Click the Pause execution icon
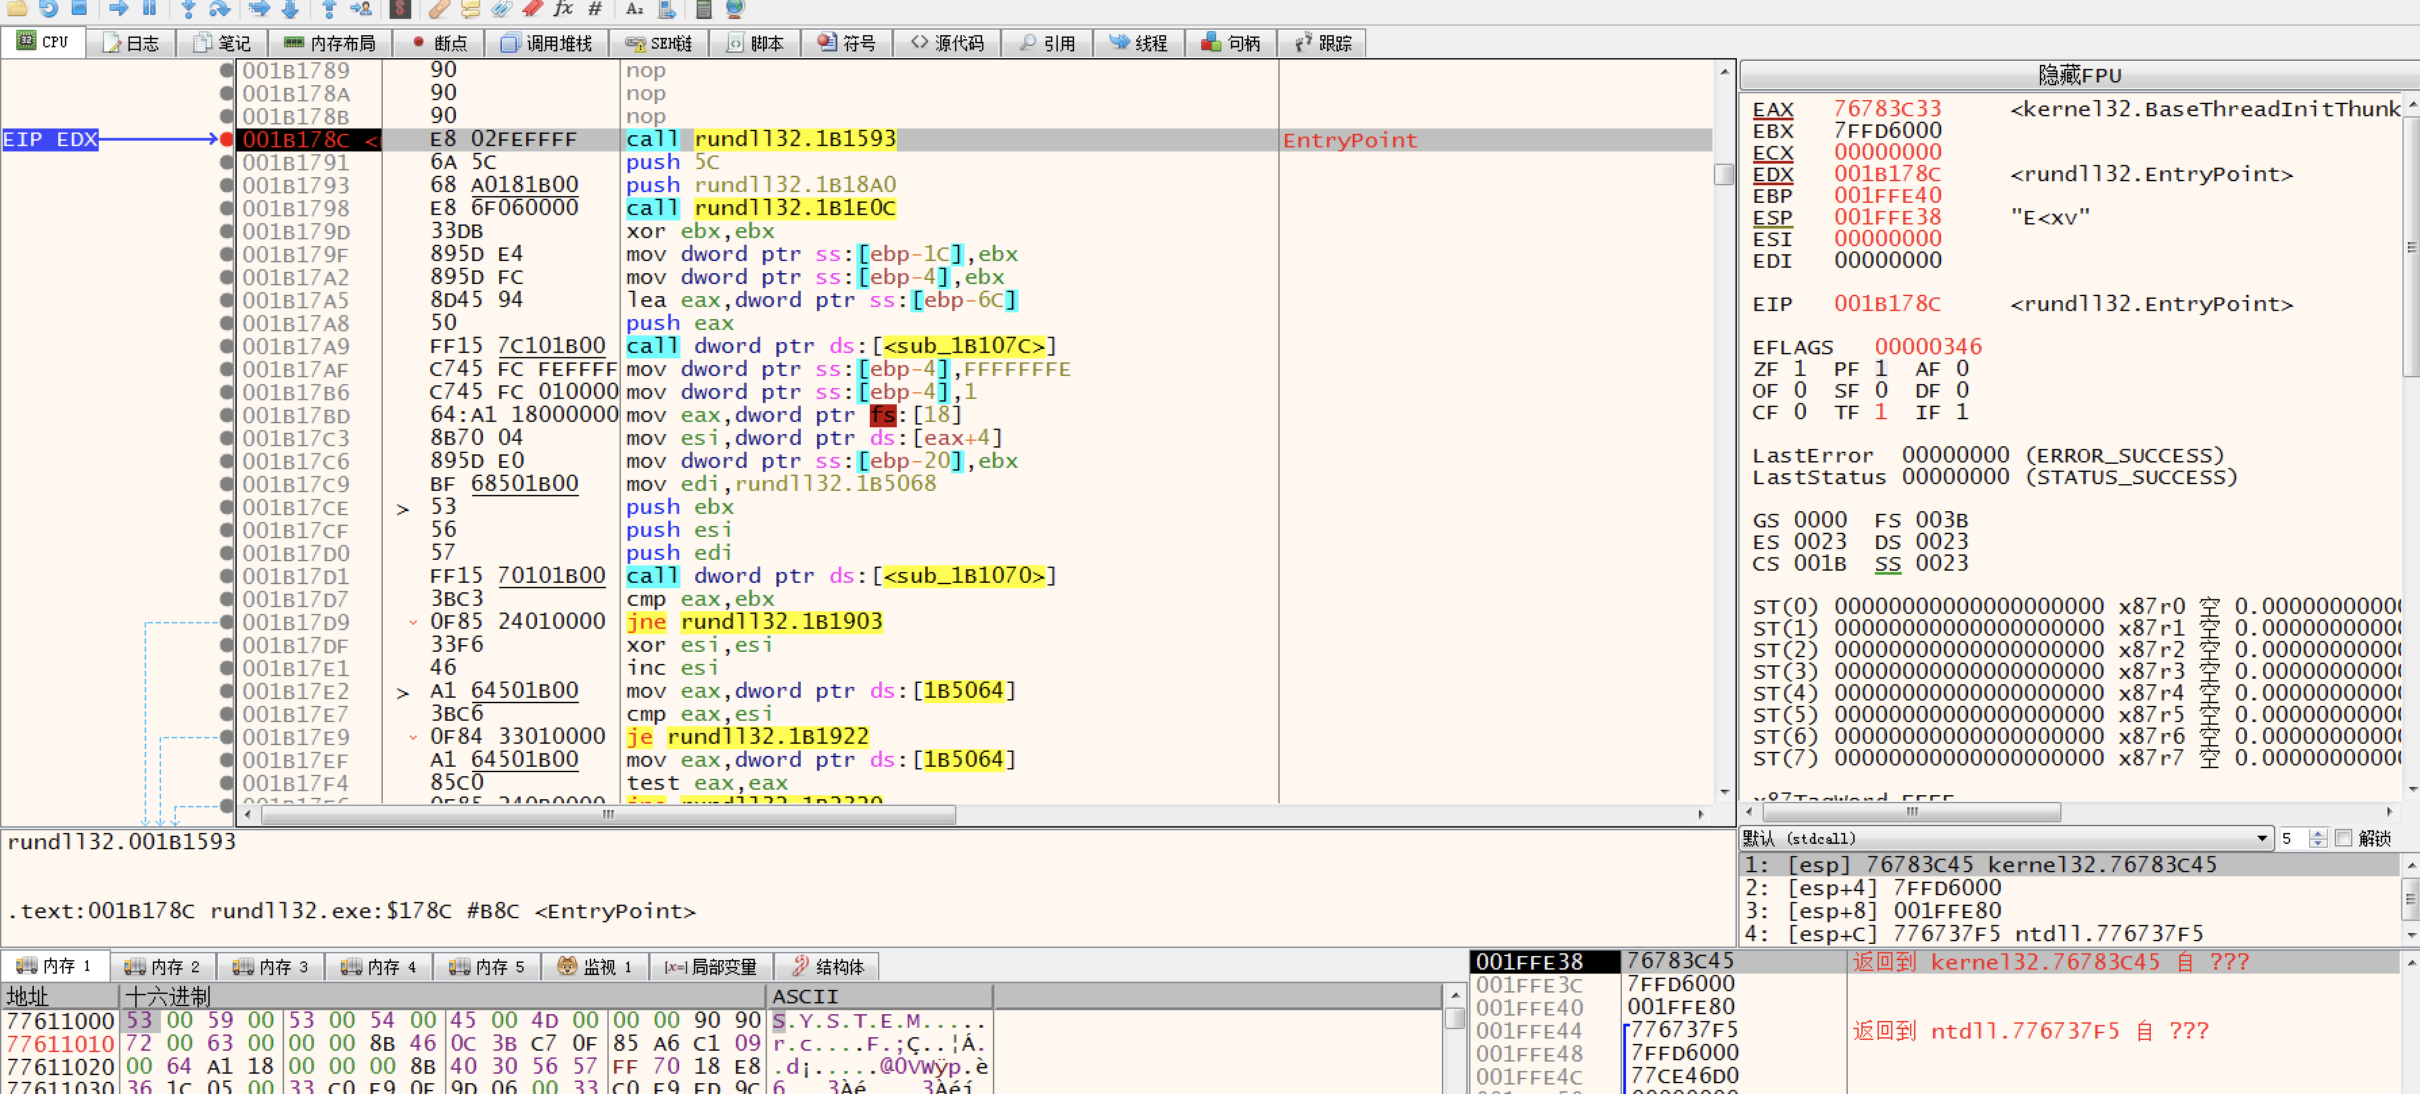 tap(149, 8)
